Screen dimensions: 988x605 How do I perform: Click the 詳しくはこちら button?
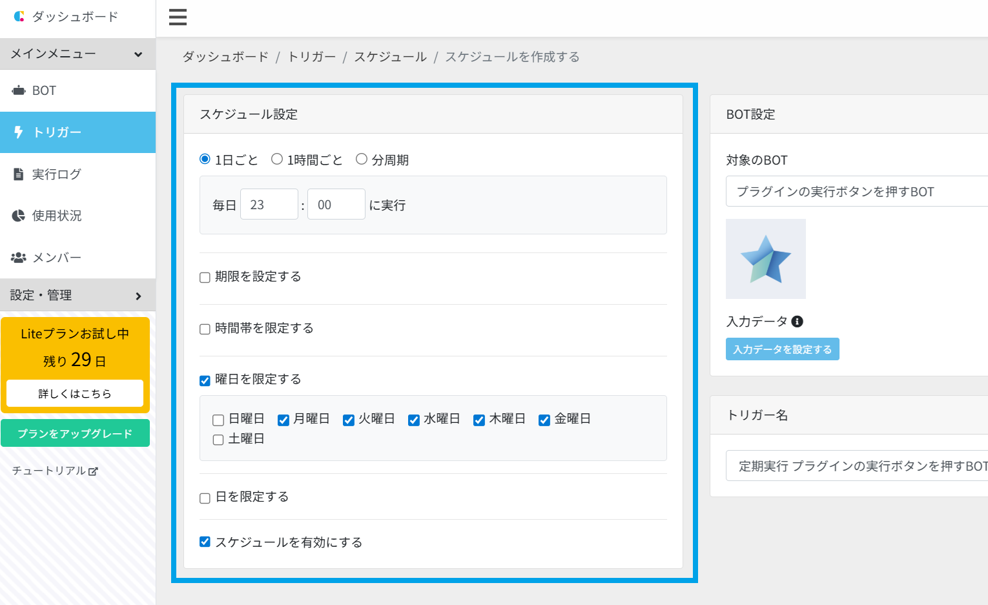click(x=75, y=393)
